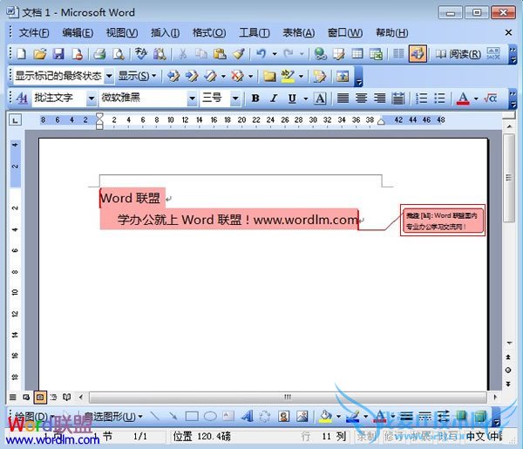This screenshot has height=449, width=523.
Task: Click the vertical scrollbar thumb
Action: [509, 178]
